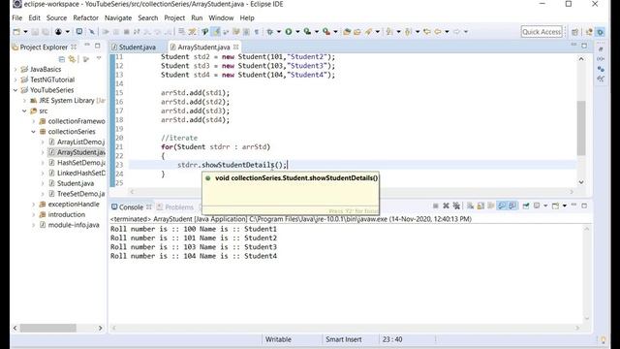The height and width of the screenshot is (349, 620).
Task: Click Project Explorer scroll right arrow
Action: (x=100, y=328)
